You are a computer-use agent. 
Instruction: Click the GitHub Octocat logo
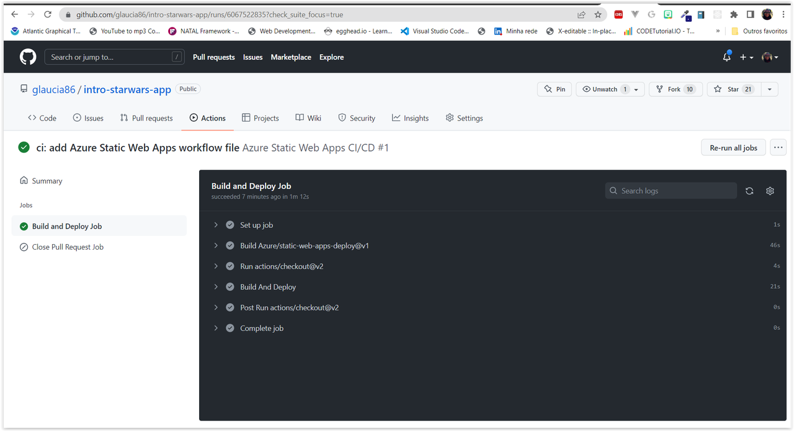click(x=28, y=57)
